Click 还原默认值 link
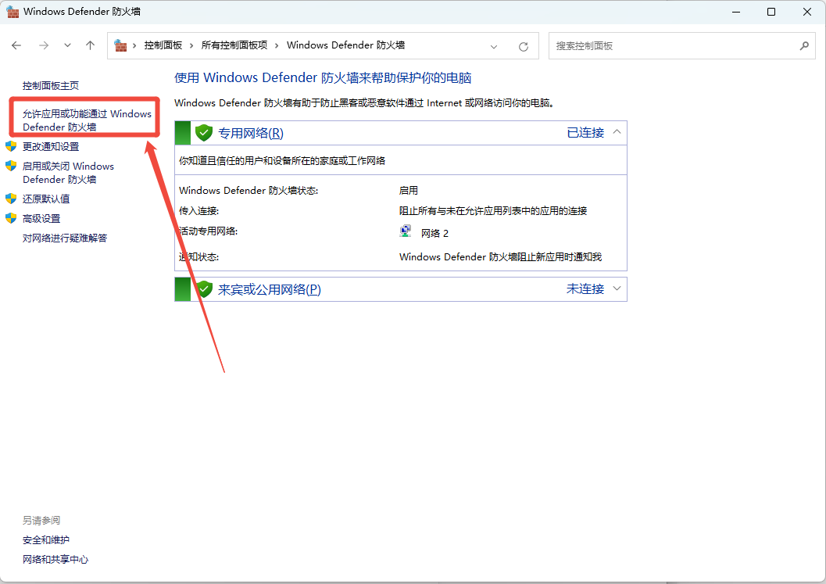Screen dimensions: 826x584 [46, 199]
